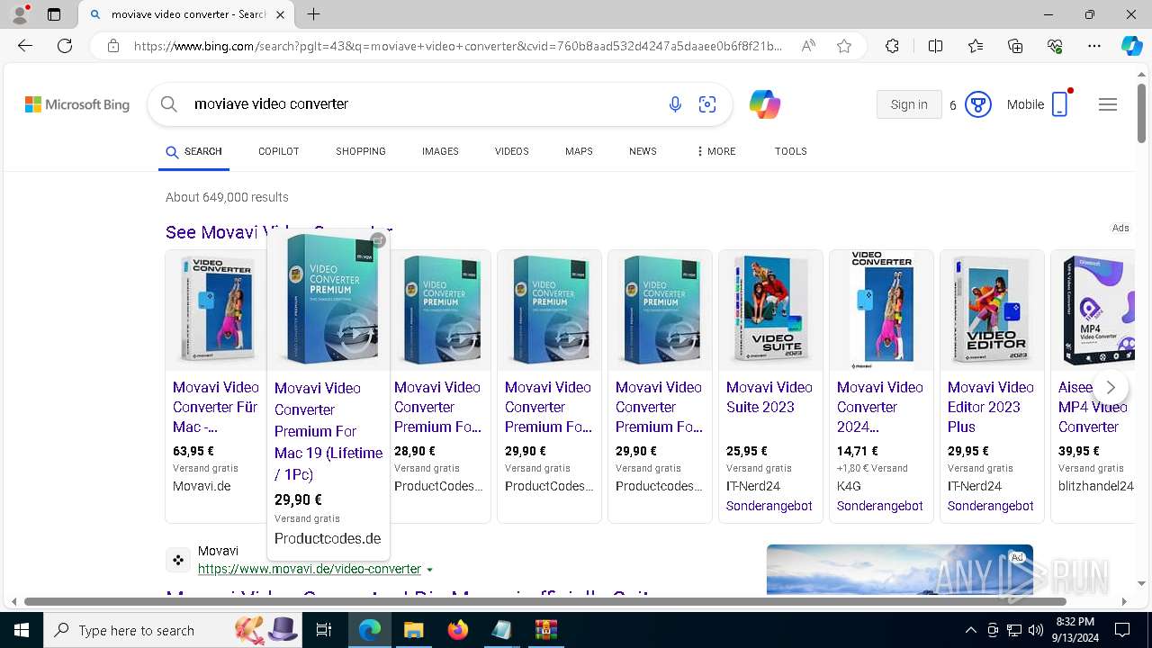Add page to favorites star icon
1152x648 pixels.
[844, 46]
